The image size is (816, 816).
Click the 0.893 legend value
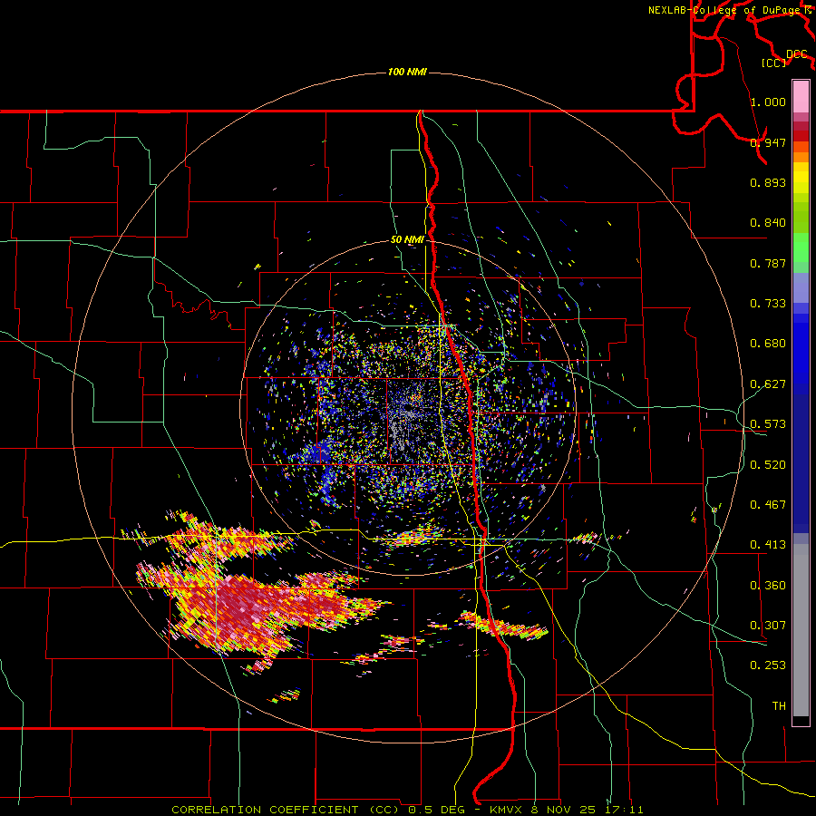click(768, 182)
